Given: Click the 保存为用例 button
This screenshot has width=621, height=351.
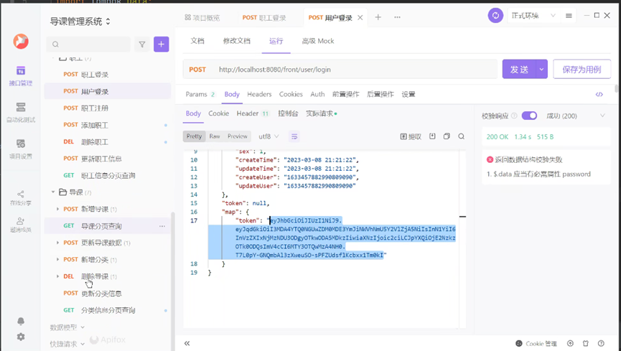Looking at the screenshot, I should 582,69.
